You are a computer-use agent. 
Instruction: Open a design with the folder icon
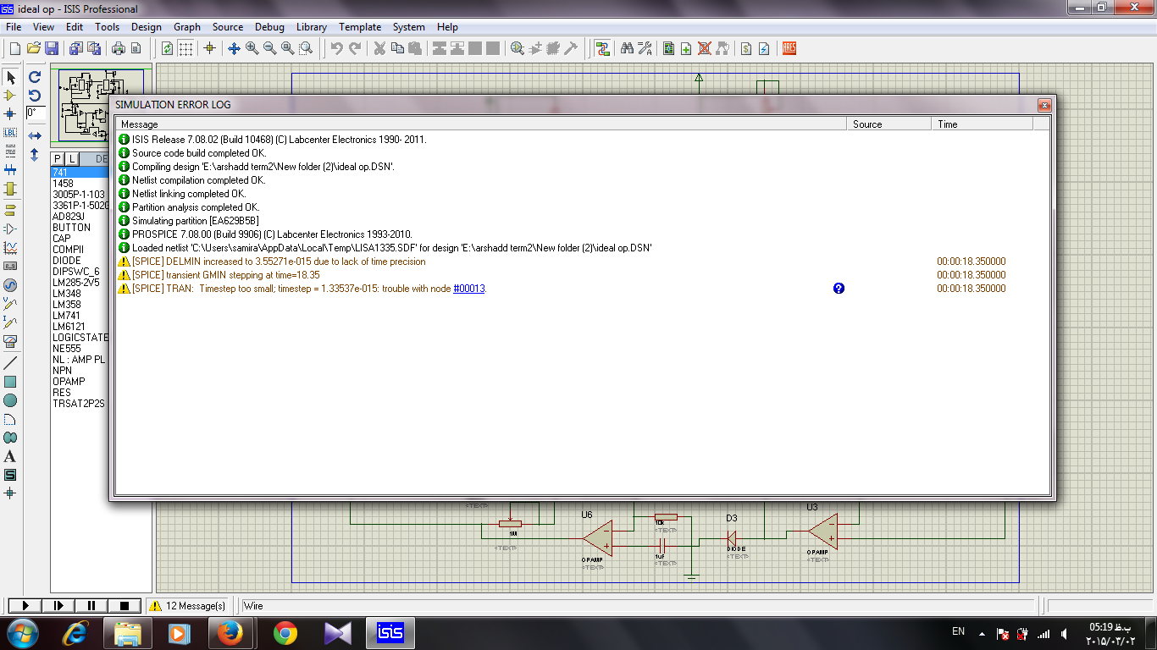[x=34, y=48]
